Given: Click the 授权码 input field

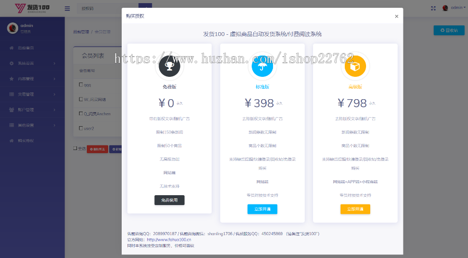Looking at the screenshot, I should coord(108,8).
